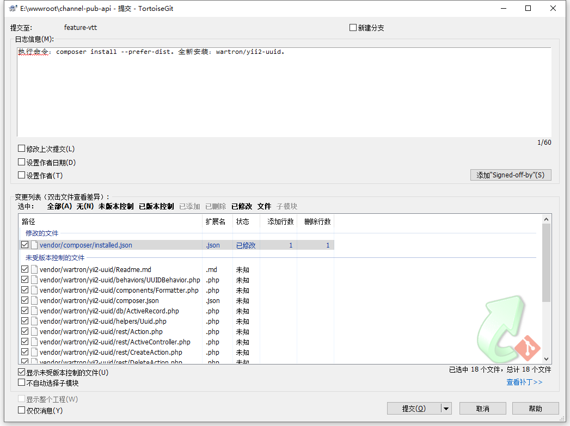Click file icon of yii2-uuid/composer.json row

34,301
